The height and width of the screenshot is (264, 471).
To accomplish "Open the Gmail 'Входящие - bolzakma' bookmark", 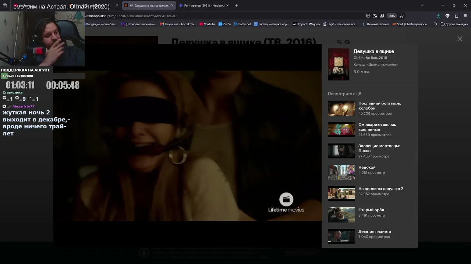I will pos(178,24).
